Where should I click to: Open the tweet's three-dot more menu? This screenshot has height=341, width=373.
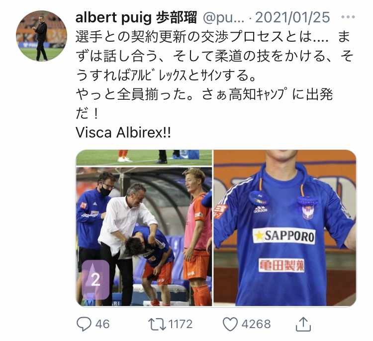(x=348, y=17)
